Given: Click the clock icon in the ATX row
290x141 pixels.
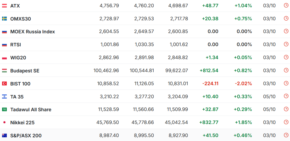Looking at the screenshot, I should (x=286, y=5).
